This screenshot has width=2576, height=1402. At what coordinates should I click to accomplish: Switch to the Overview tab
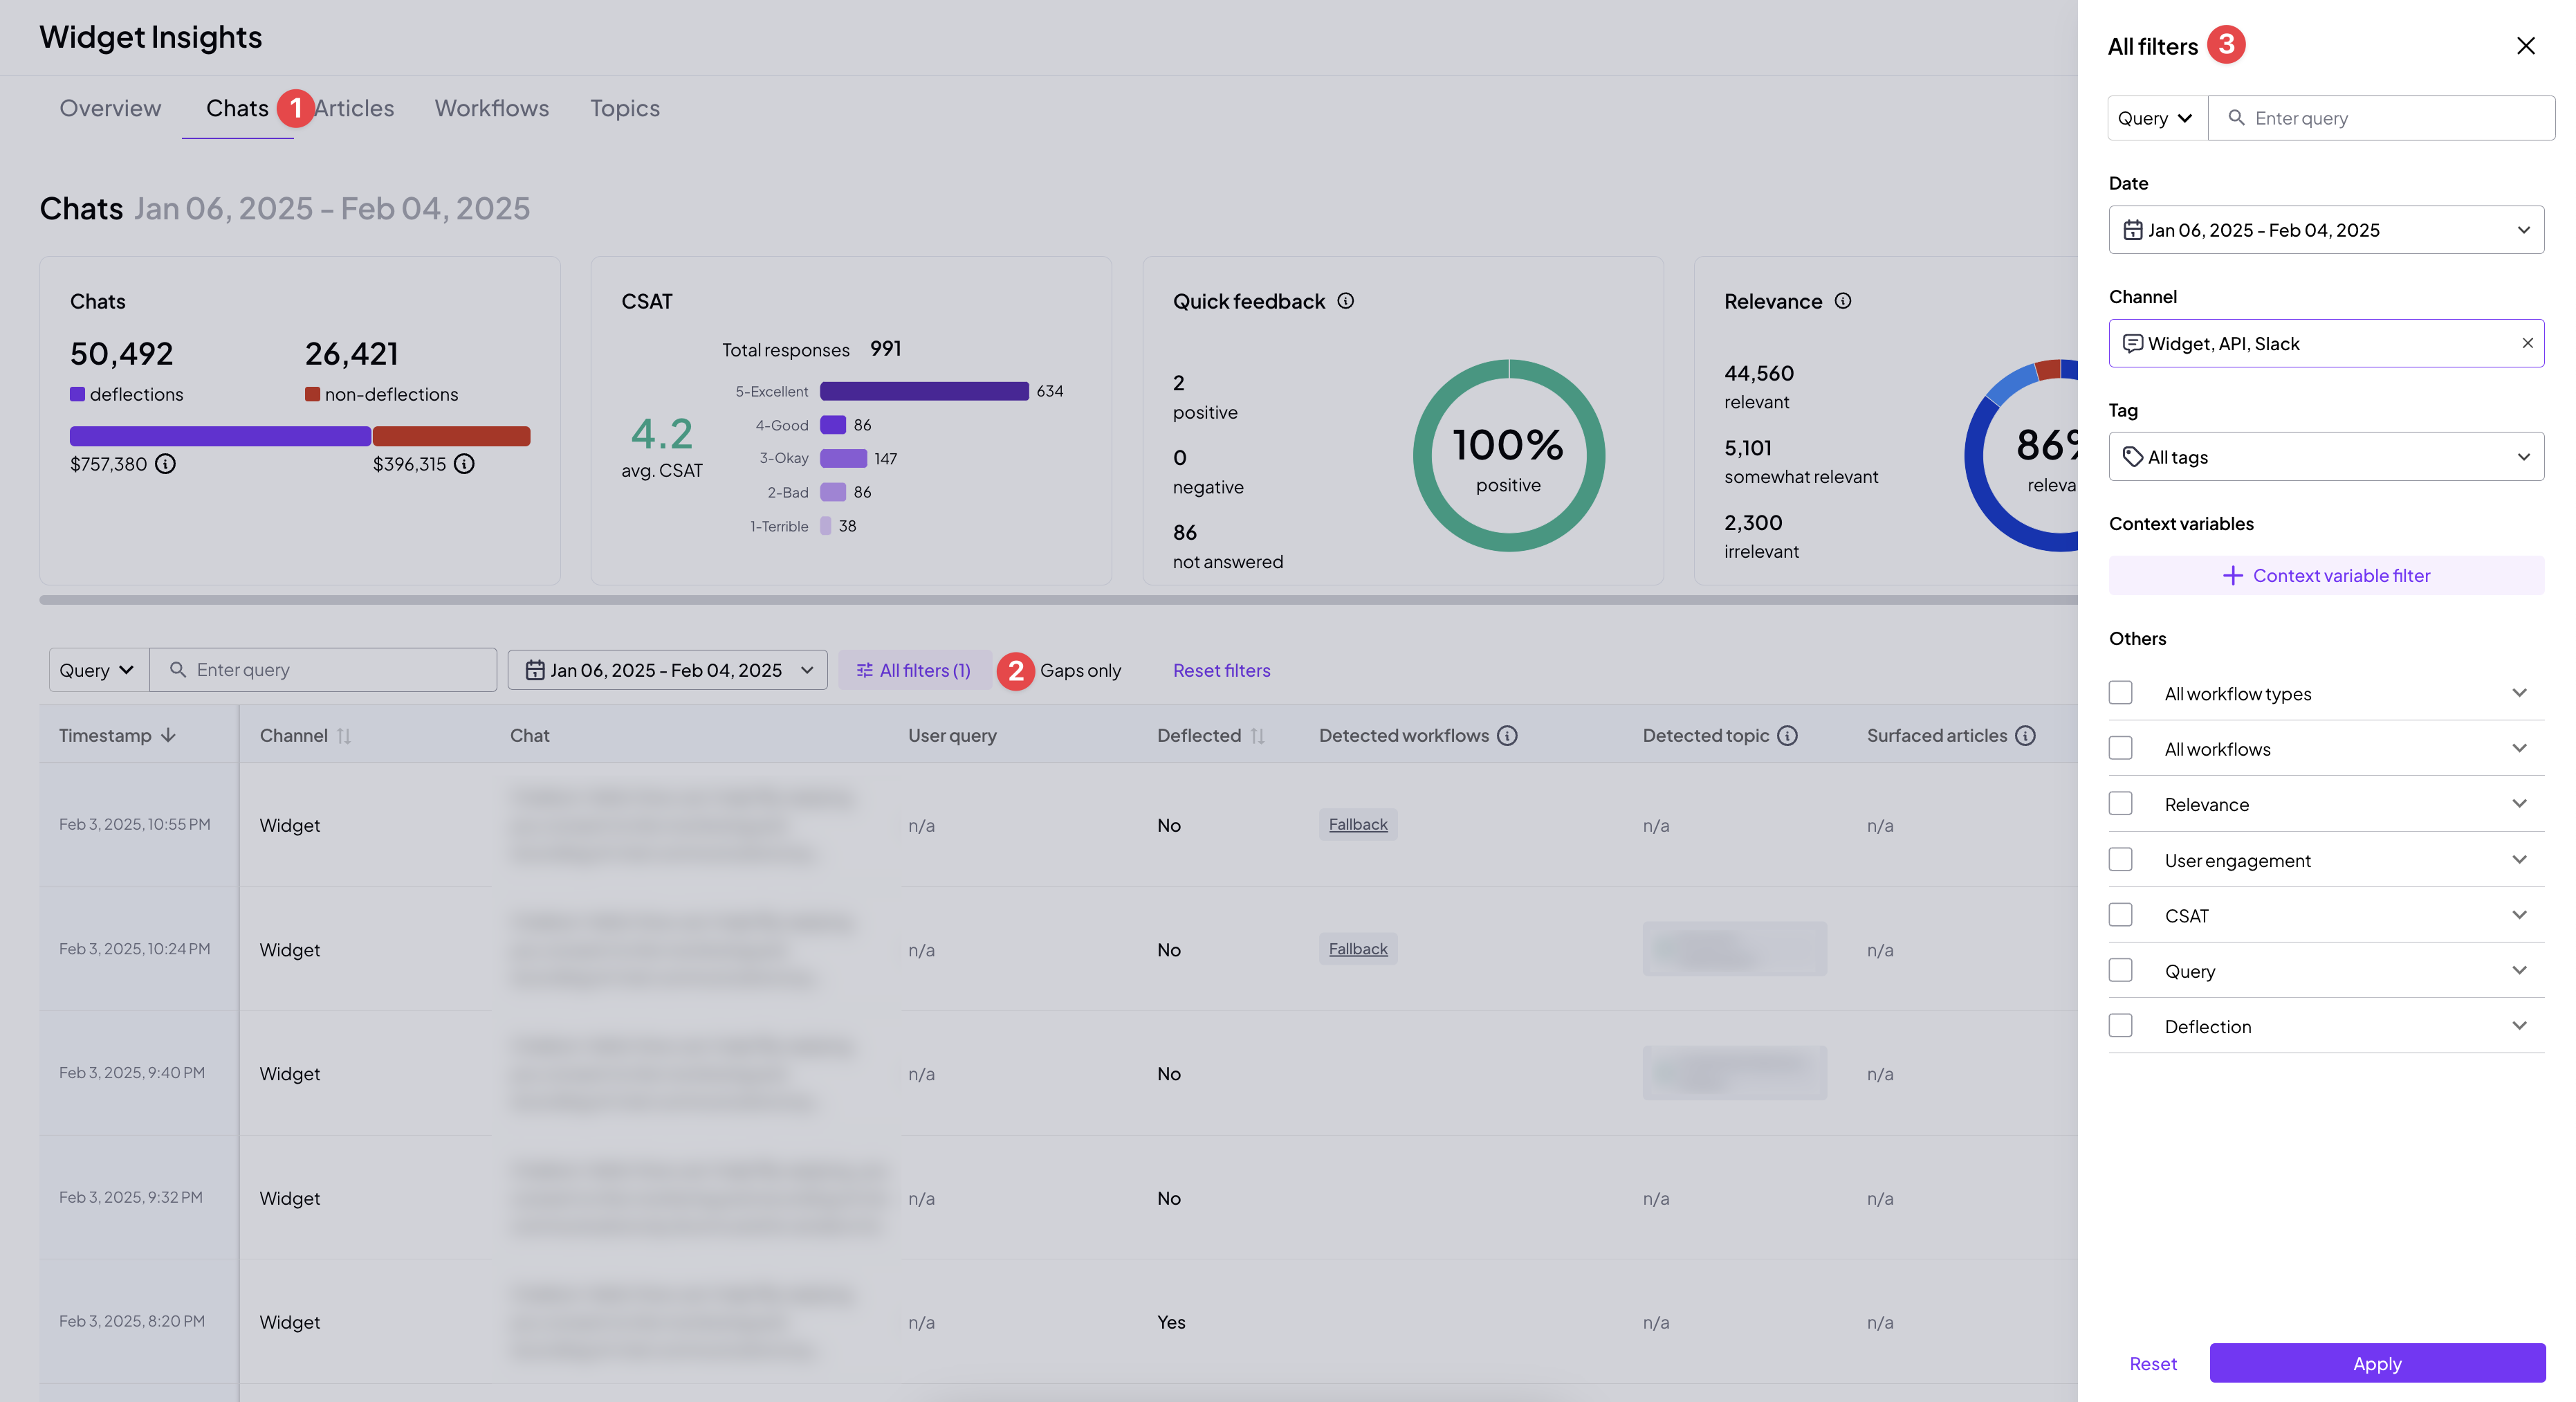pyautogui.click(x=110, y=108)
